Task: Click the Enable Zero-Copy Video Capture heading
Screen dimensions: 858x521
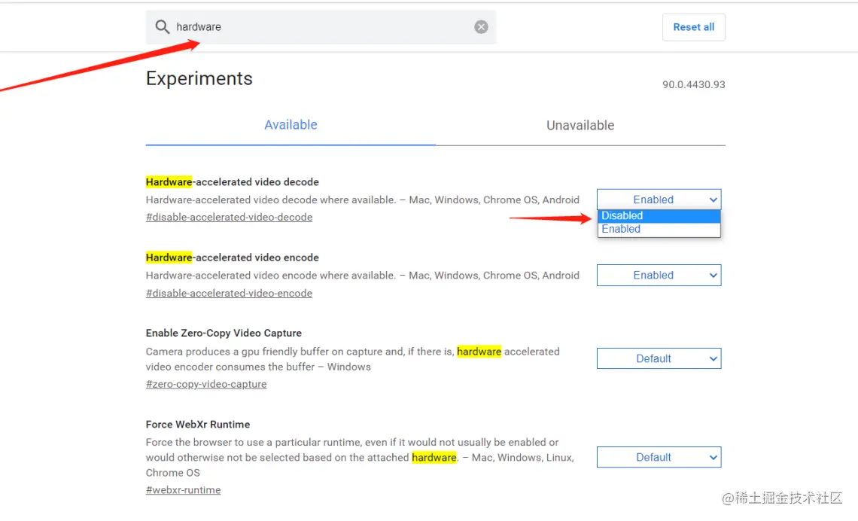Action: (224, 333)
